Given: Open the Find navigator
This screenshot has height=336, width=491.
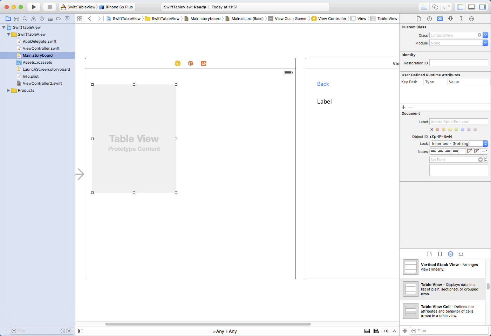Looking at the screenshot, I should coord(25,19).
